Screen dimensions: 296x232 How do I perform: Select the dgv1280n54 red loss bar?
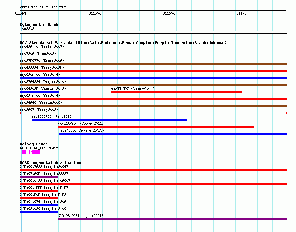(156, 127)
